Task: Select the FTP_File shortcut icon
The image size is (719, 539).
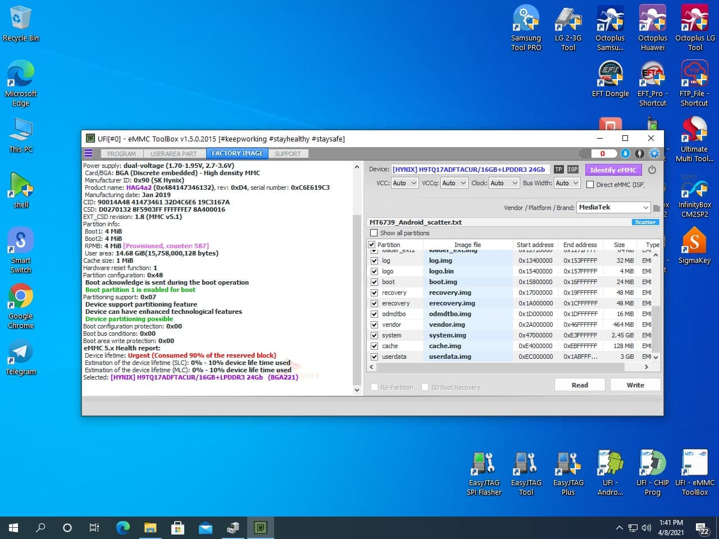Action: [x=695, y=83]
